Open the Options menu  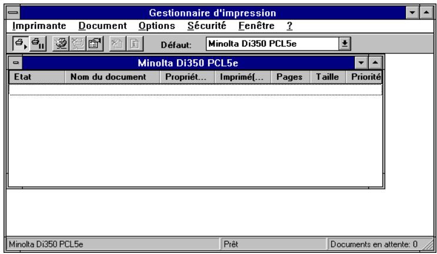pos(157,26)
